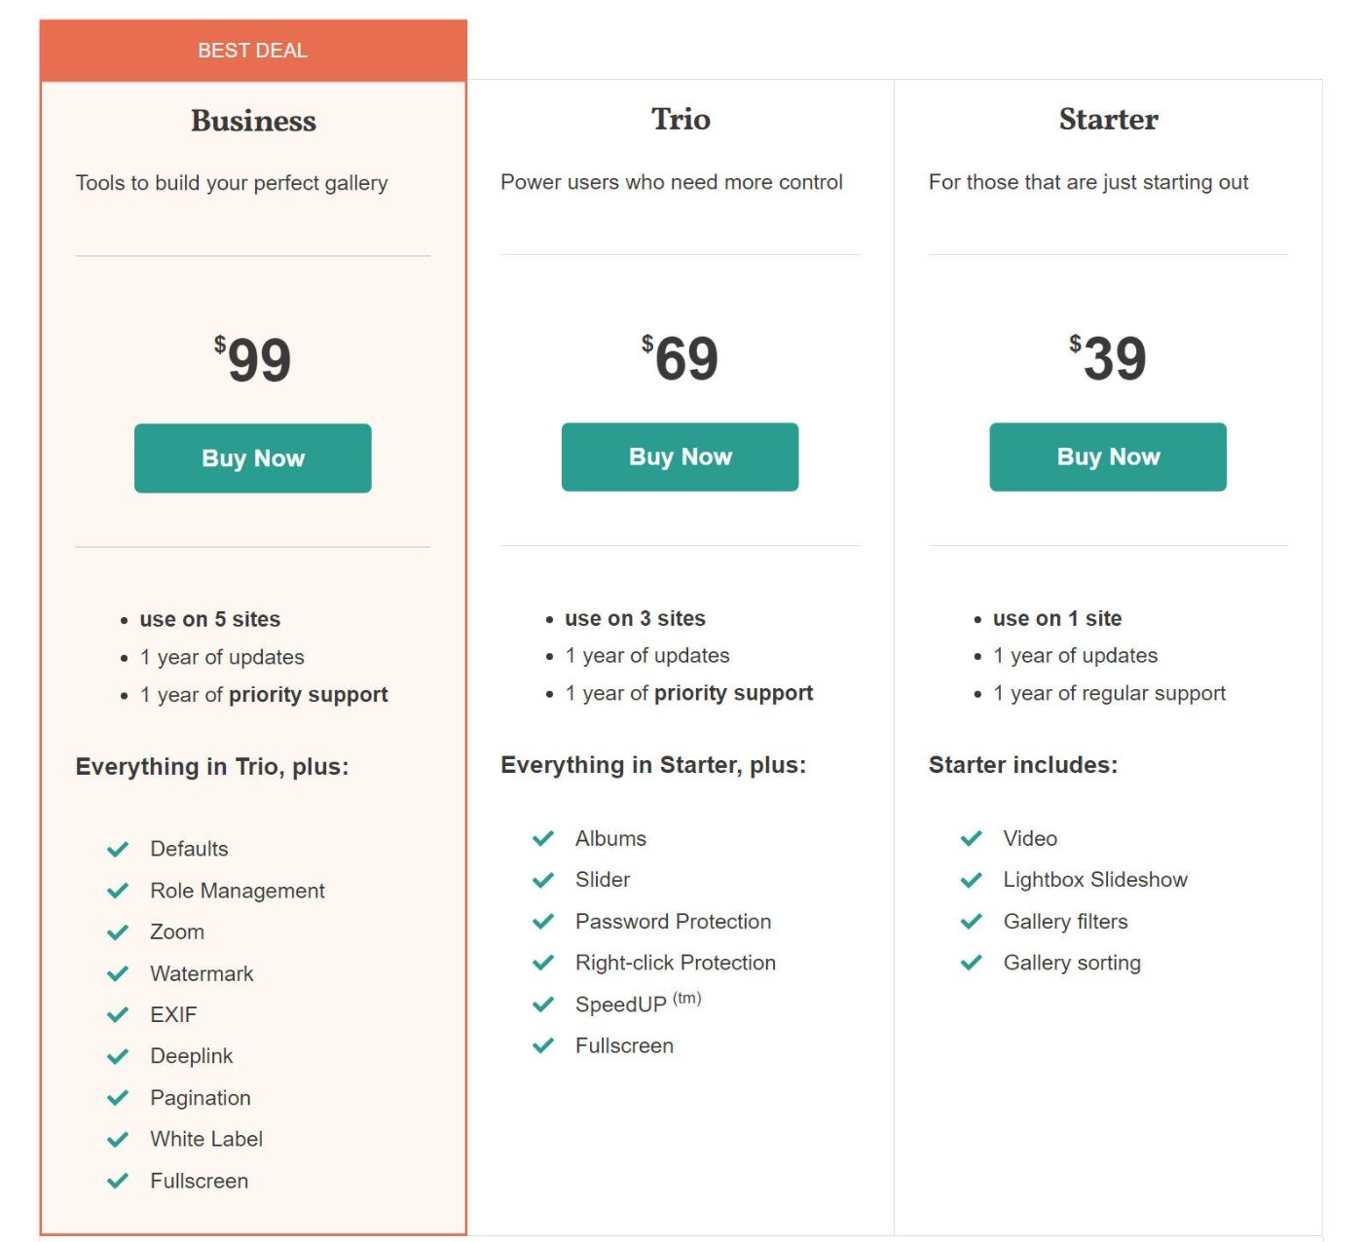Click Buy Now for the Trio plan
1363x1242 pixels.
point(680,457)
